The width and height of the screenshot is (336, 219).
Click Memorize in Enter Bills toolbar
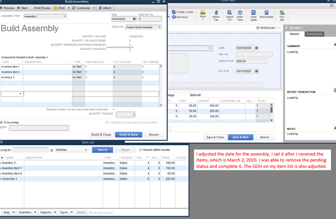(x=180, y=17)
